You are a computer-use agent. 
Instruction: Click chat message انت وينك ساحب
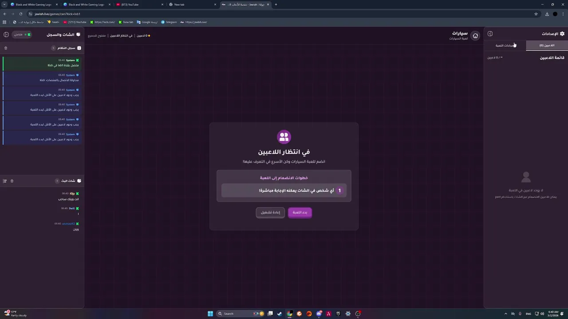pyautogui.click(x=68, y=199)
